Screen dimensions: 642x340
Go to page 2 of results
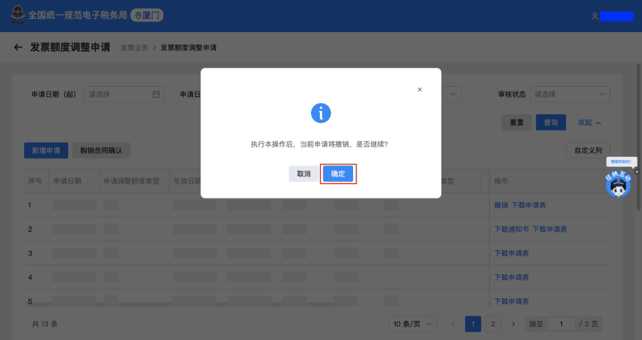click(492, 324)
